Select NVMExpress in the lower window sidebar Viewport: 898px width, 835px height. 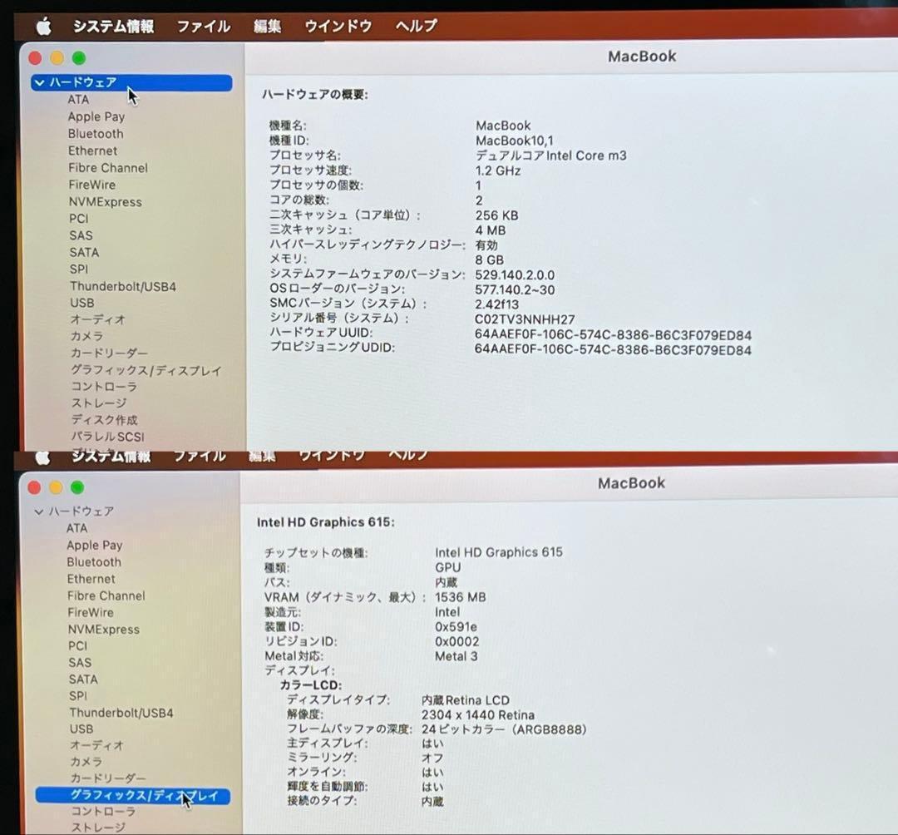tap(103, 630)
